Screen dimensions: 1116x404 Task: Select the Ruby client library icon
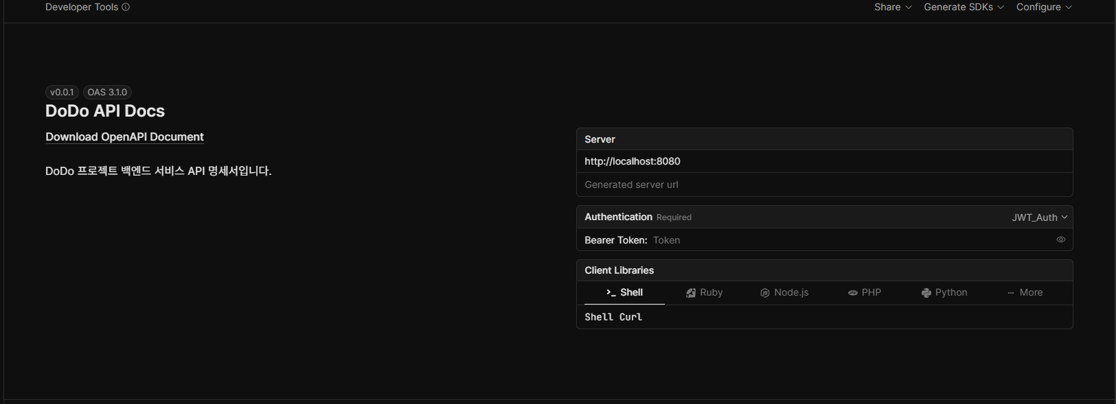click(x=691, y=293)
